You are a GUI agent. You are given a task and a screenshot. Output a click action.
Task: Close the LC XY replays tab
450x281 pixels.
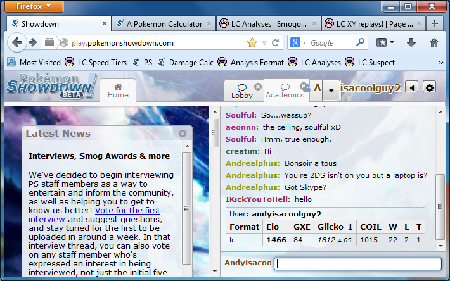click(419, 23)
